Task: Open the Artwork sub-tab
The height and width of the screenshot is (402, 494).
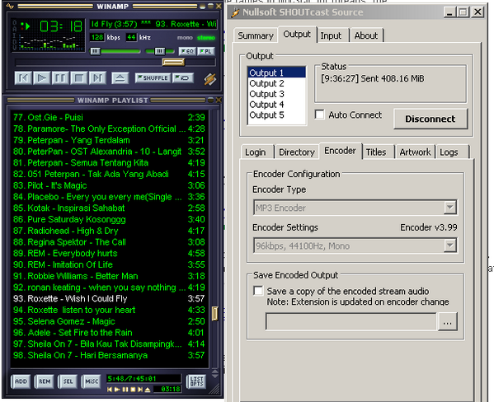Action: pos(415,152)
